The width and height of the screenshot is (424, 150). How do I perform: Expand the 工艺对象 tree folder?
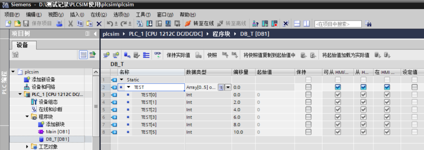[x=27, y=147]
